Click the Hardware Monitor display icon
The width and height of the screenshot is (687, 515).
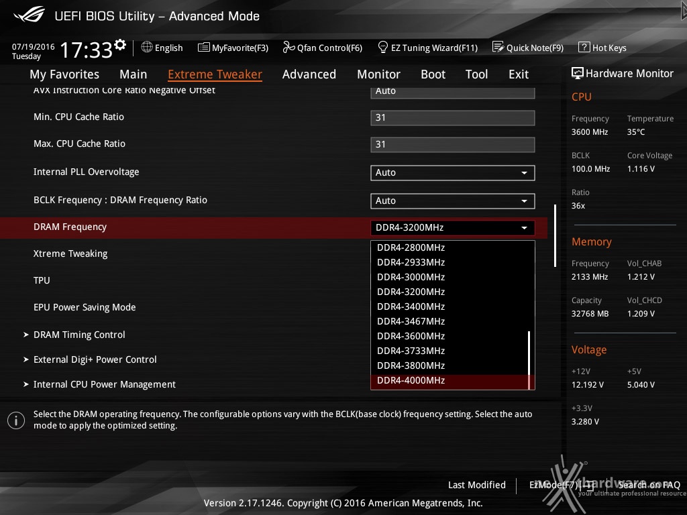point(578,73)
